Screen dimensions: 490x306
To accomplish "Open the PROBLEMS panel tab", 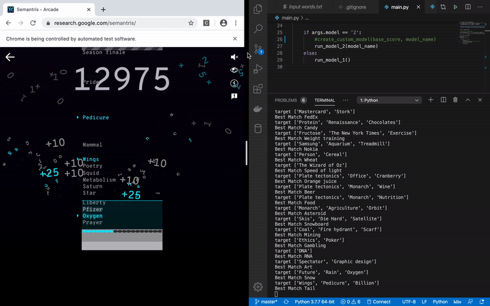I will (x=290, y=100).
